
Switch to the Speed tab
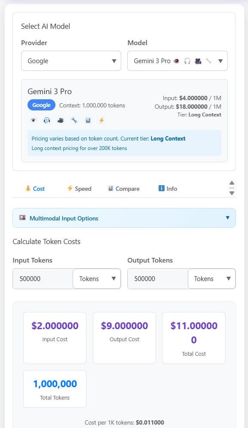pyautogui.click(x=80, y=188)
